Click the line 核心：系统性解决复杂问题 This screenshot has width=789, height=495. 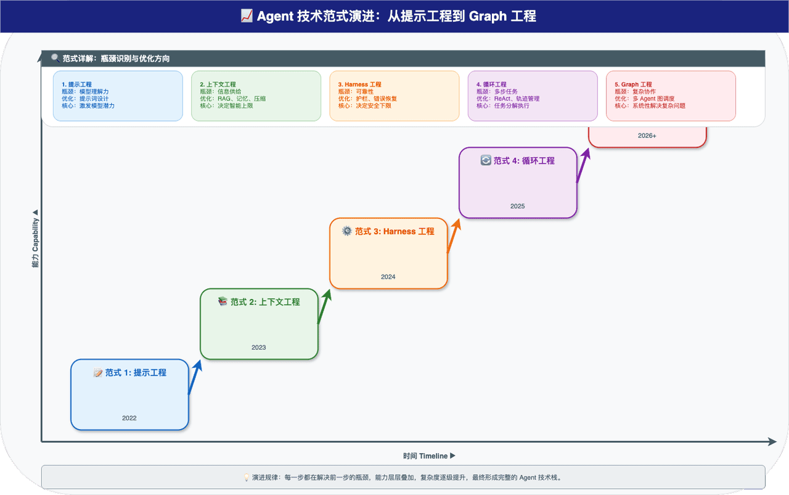[650, 105]
